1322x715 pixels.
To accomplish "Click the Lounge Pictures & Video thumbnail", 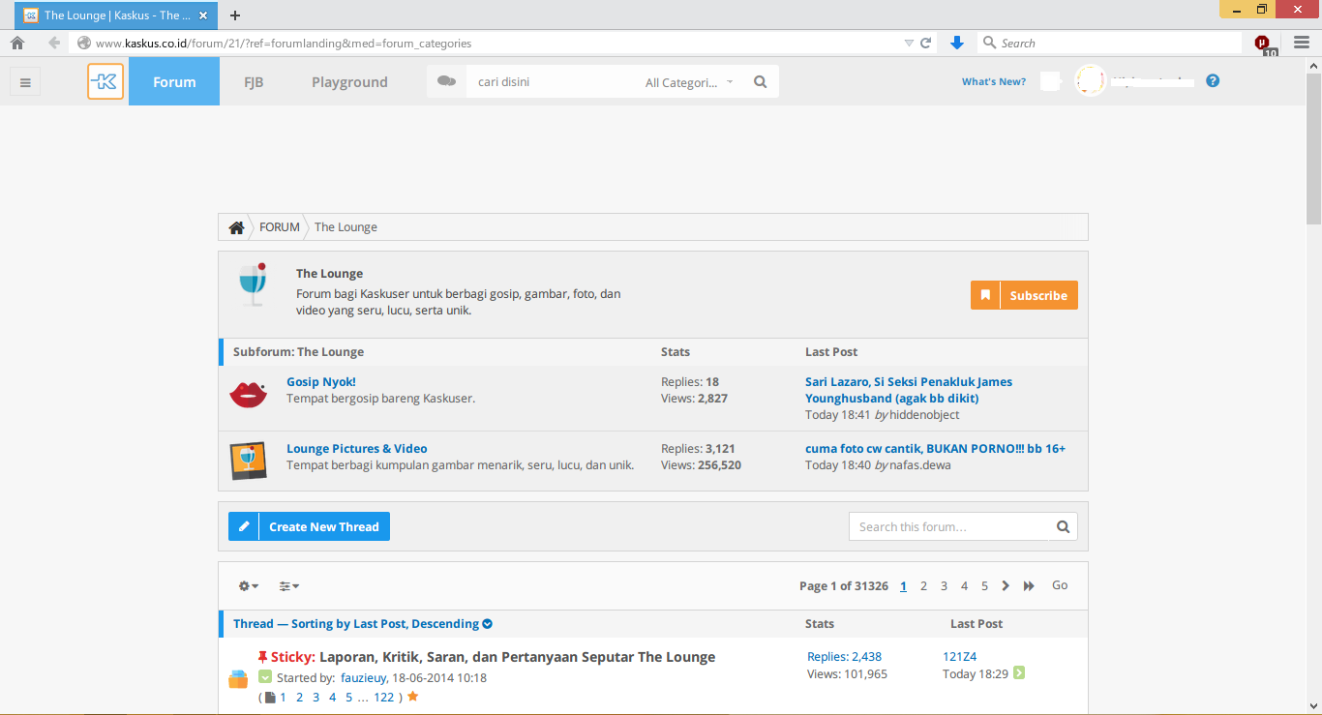I will pos(248,461).
